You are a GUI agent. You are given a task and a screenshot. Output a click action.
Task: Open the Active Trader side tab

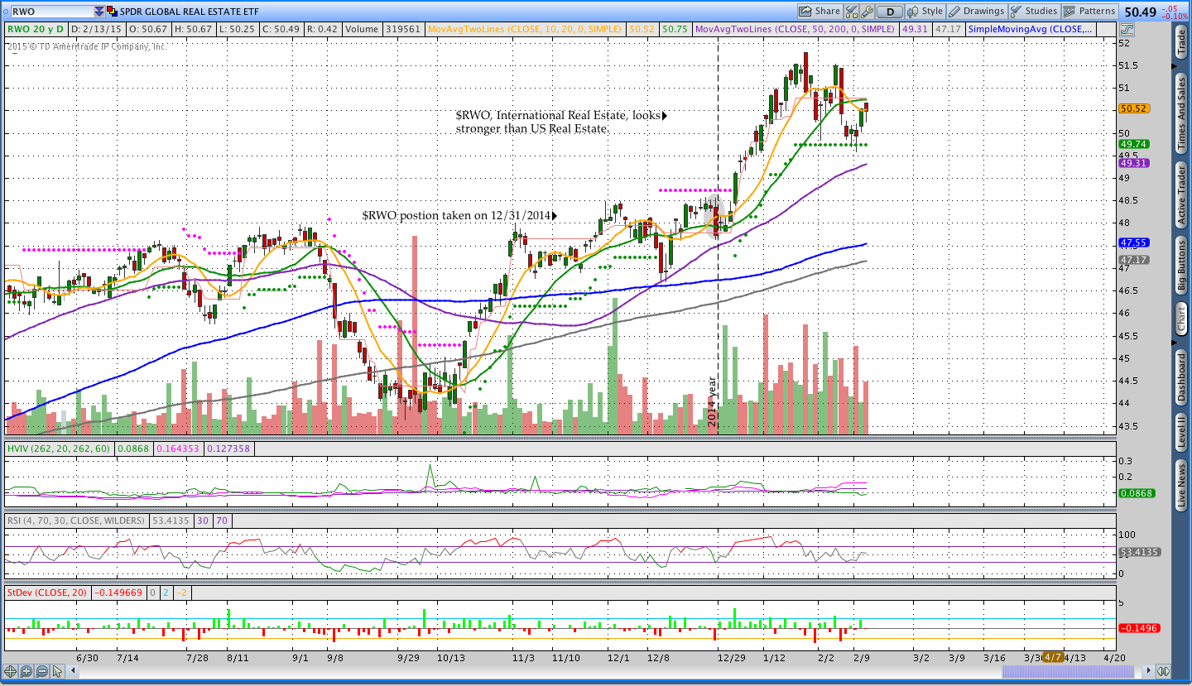[1181, 195]
